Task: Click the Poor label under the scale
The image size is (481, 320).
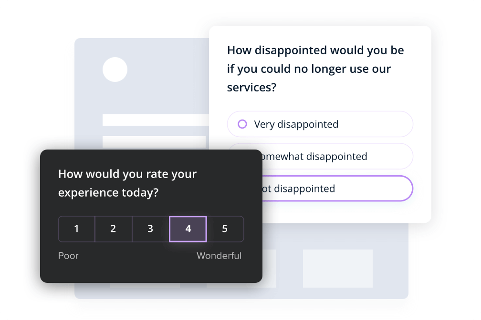Action: pyautogui.click(x=68, y=256)
